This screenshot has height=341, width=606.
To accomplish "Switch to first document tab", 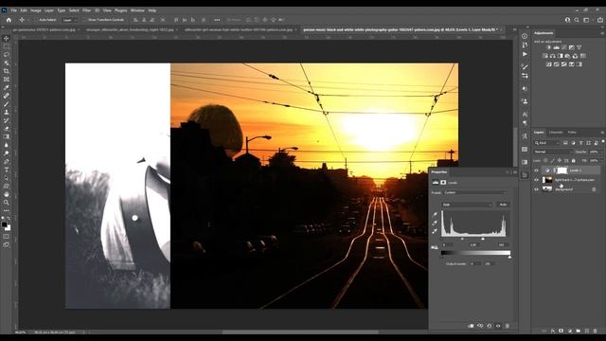I will [x=44, y=29].
